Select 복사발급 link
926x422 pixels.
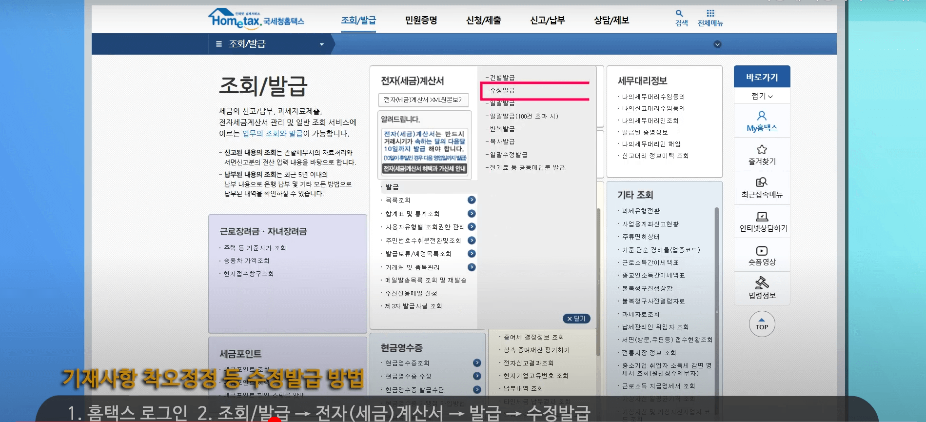tap(502, 141)
